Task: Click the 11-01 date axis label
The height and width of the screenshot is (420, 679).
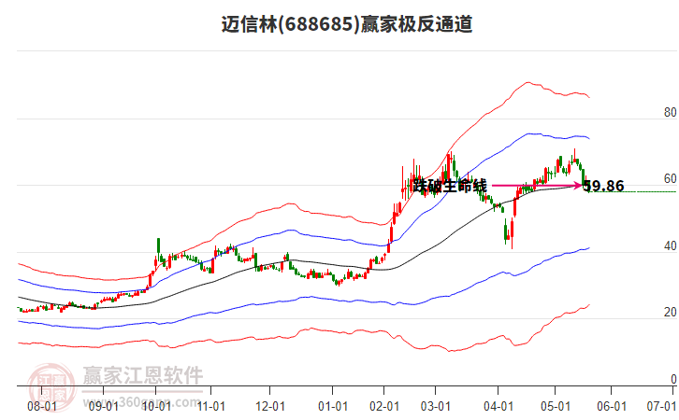Action: (211, 406)
